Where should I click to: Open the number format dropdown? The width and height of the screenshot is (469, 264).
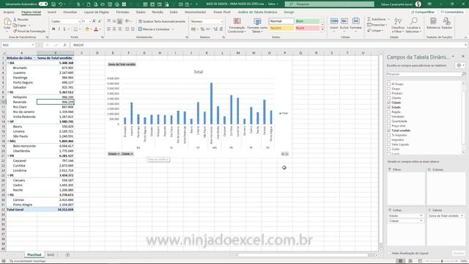click(221, 21)
